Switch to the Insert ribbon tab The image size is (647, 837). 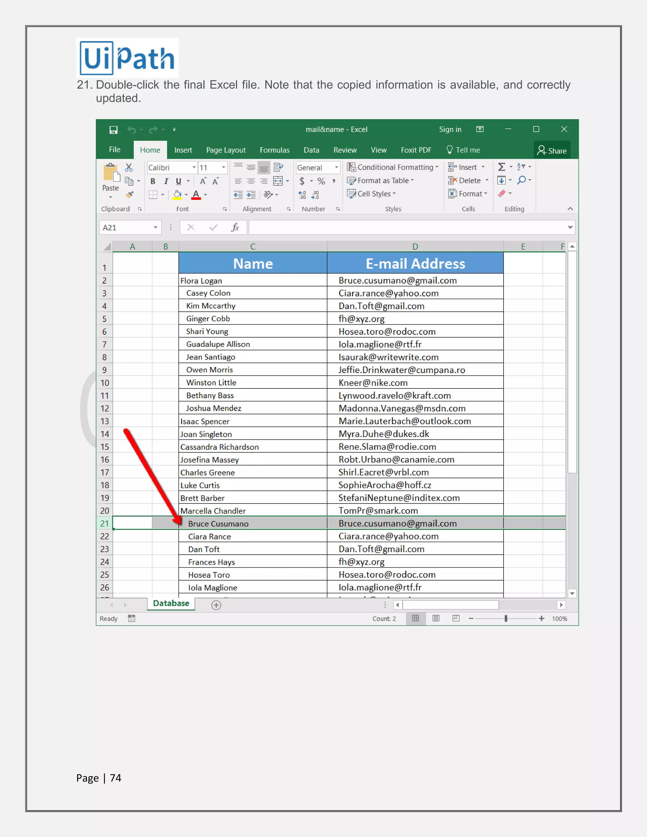183,150
